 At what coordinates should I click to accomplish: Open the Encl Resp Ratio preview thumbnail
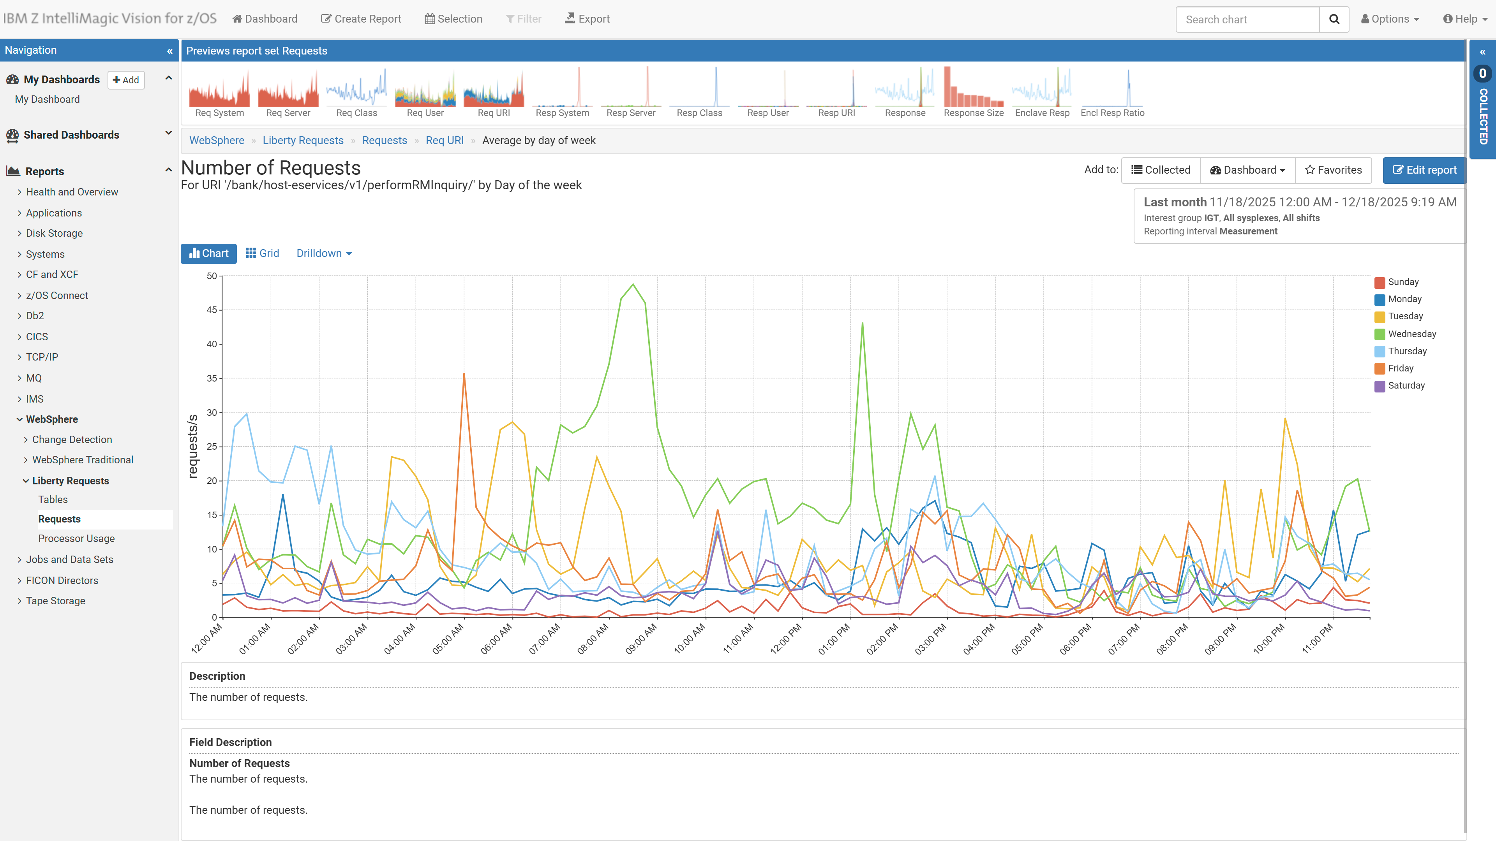(1112, 93)
